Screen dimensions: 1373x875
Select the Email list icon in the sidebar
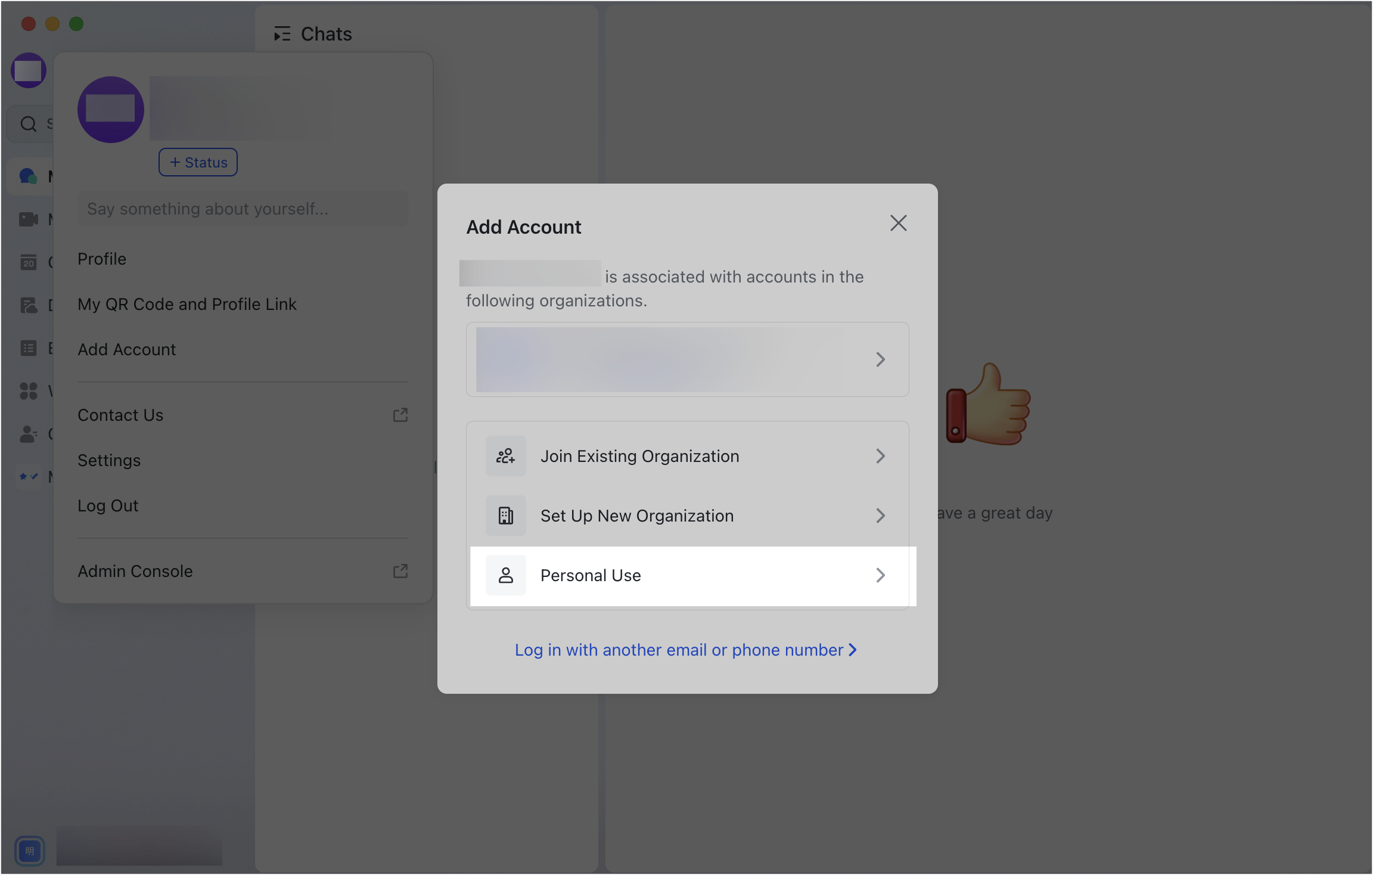pos(28,347)
